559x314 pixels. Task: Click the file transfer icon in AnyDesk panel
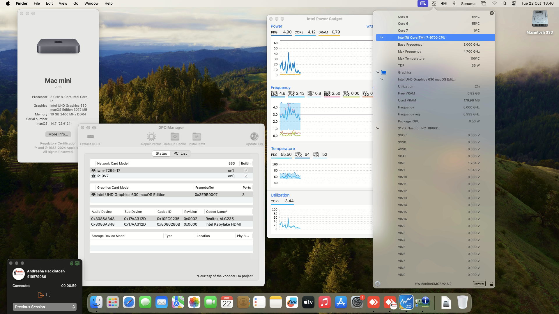tap(41, 295)
